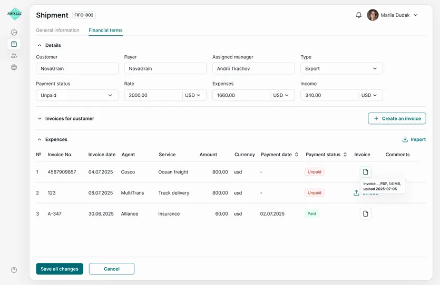Image resolution: width=440 pixels, height=285 pixels.
Task: Open the analytics pie chart sidebar icon
Action: click(x=14, y=33)
